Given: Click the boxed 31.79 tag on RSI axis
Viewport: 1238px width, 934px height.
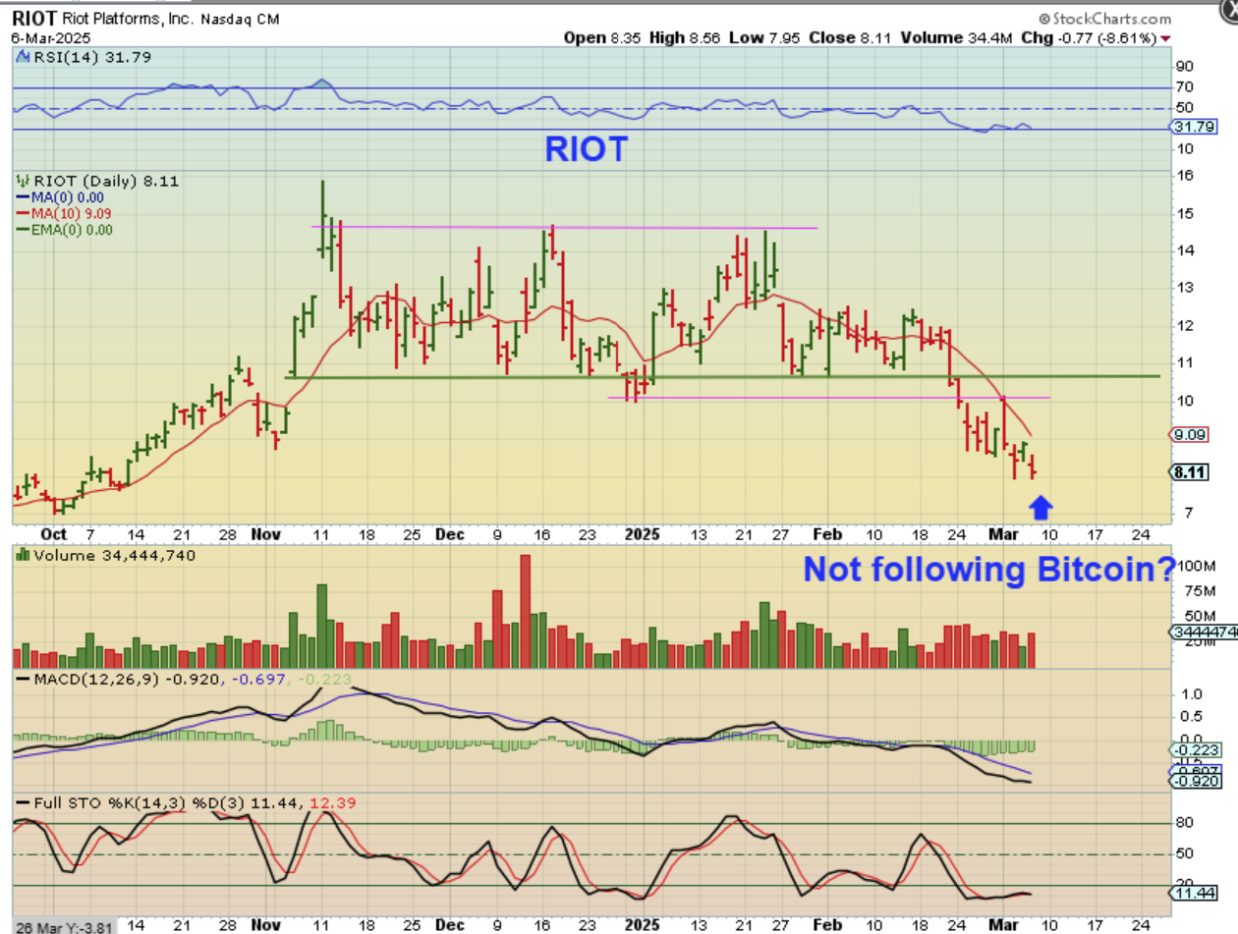Looking at the screenshot, I should pos(1193,127).
